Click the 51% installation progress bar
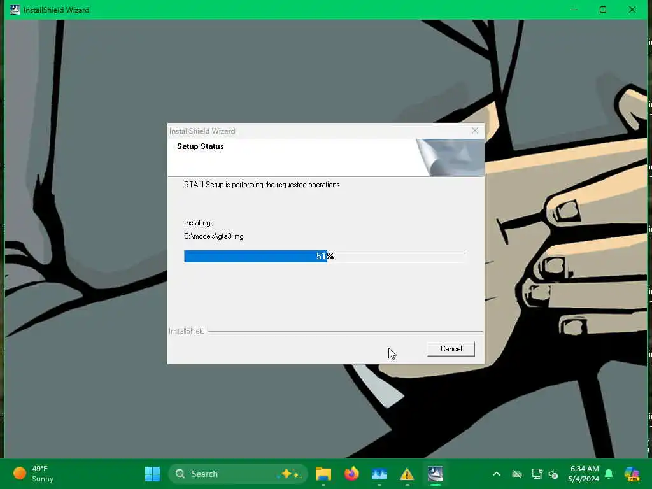Screen dimensions: 652x489 [324, 256]
